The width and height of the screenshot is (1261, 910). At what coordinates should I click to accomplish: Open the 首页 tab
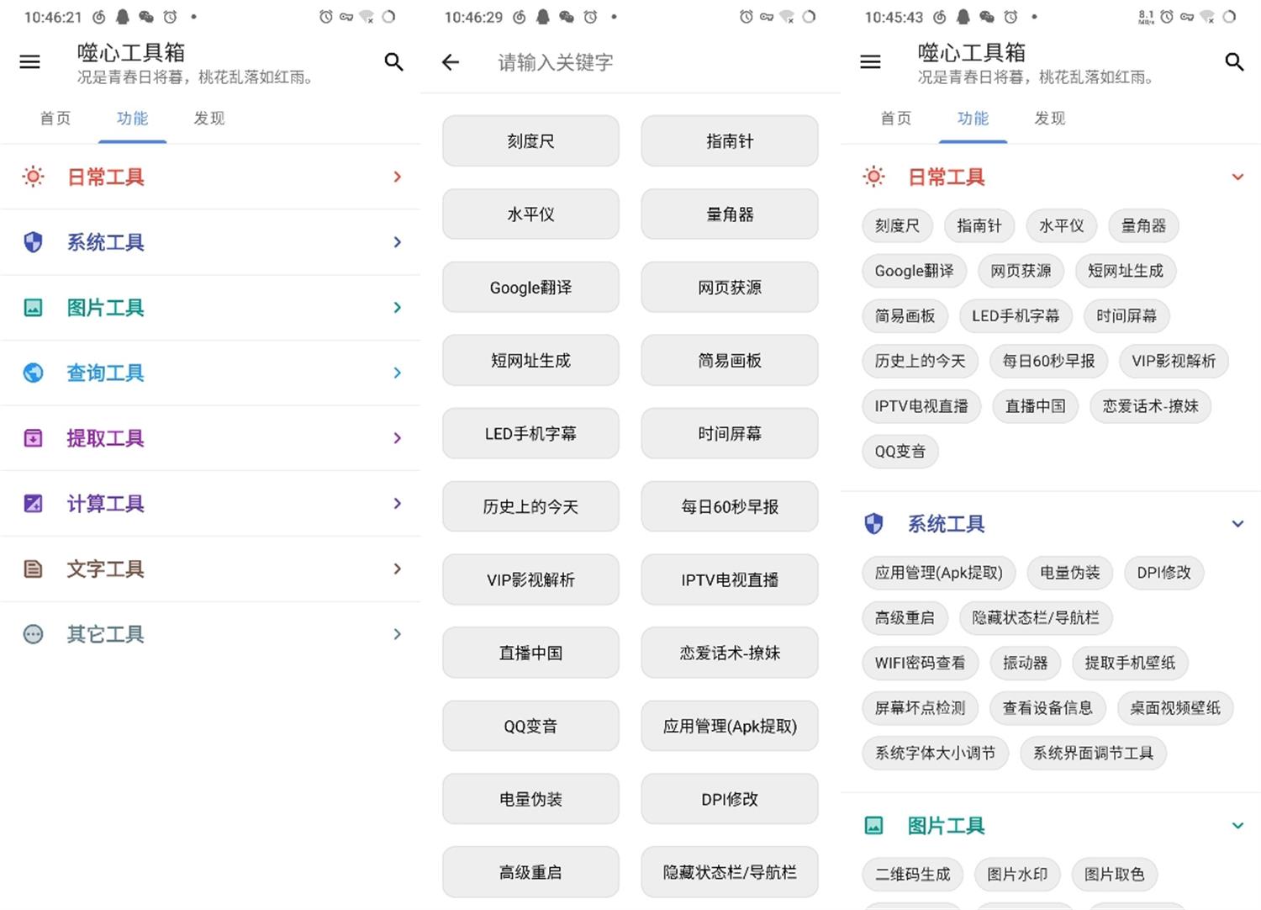click(x=55, y=118)
